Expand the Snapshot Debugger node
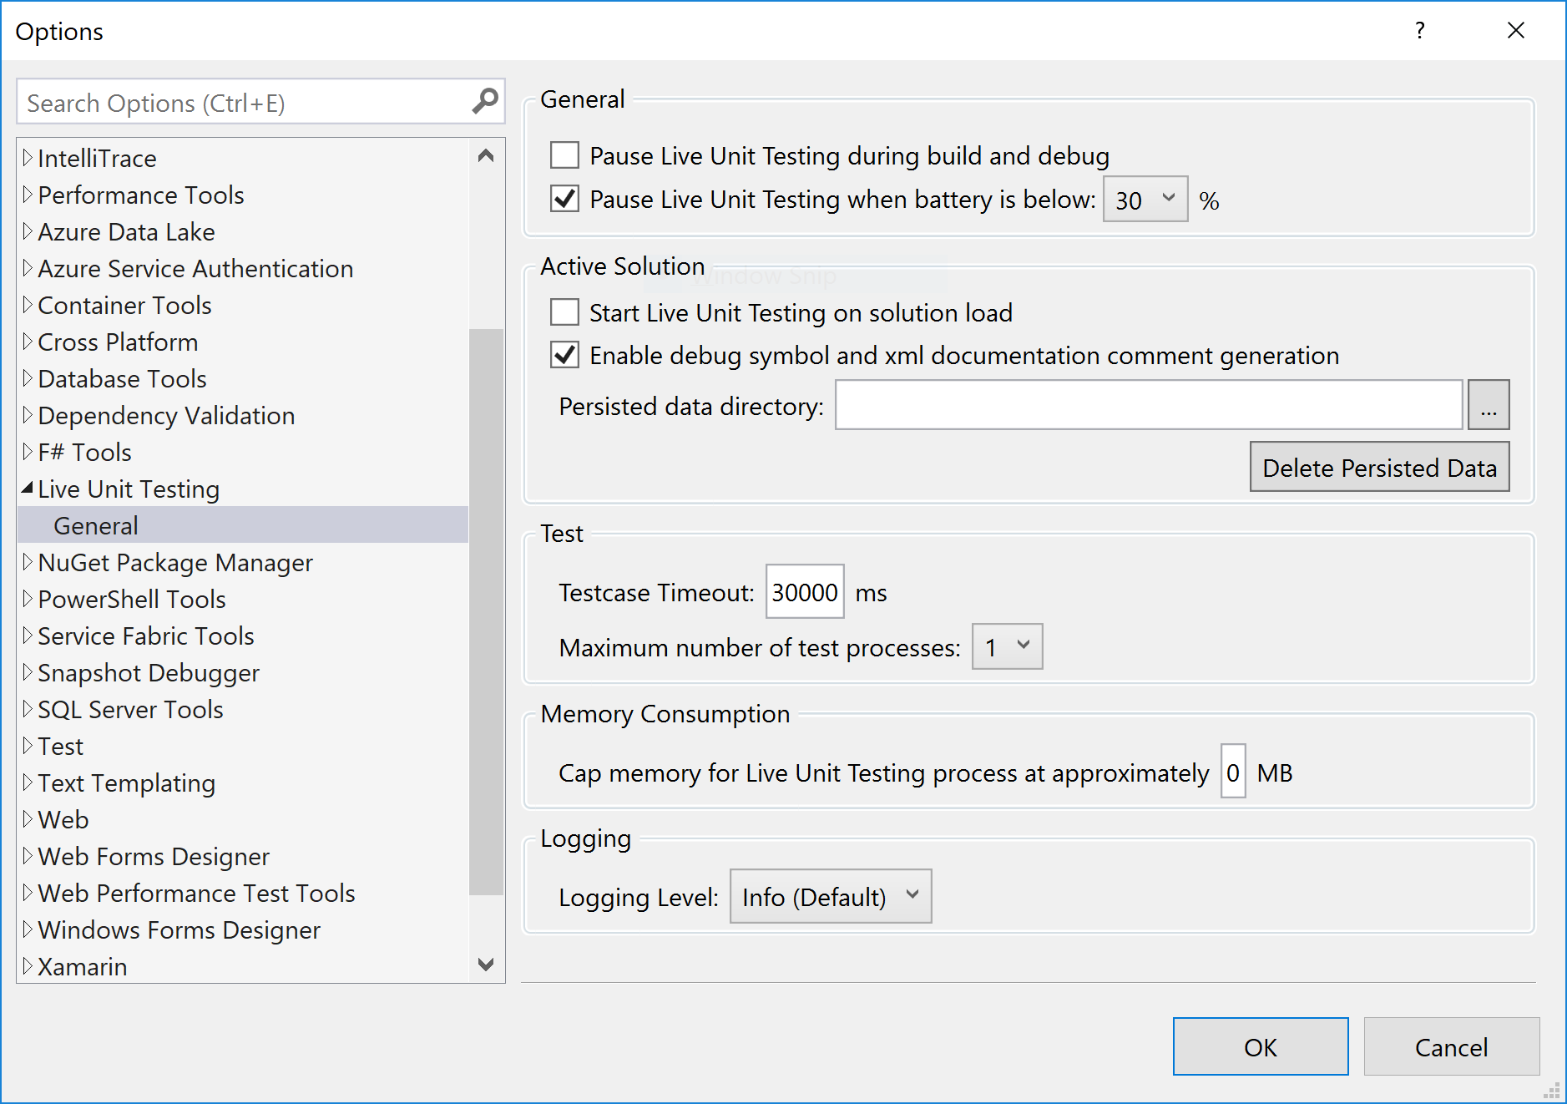The width and height of the screenshot is (1567, 1104). click(x=28, y=672)
